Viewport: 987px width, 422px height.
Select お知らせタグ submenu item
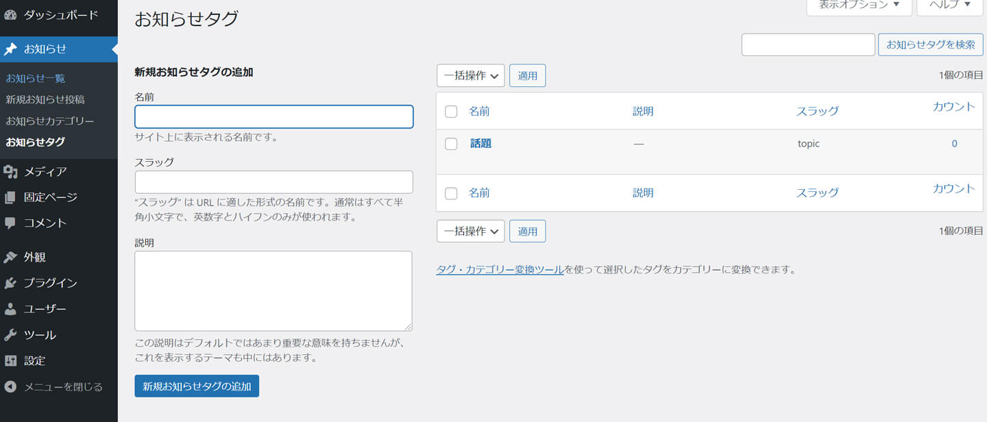tap(36, 142)
